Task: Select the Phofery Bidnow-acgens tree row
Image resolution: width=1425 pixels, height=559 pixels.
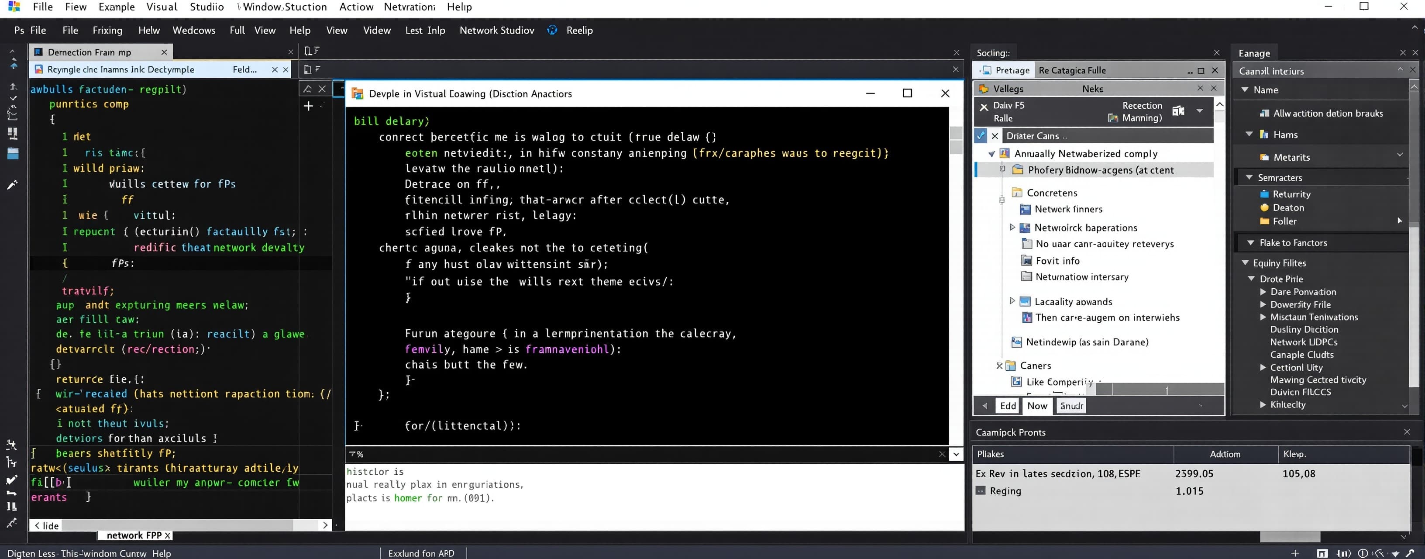Action: click(1094, 170)
